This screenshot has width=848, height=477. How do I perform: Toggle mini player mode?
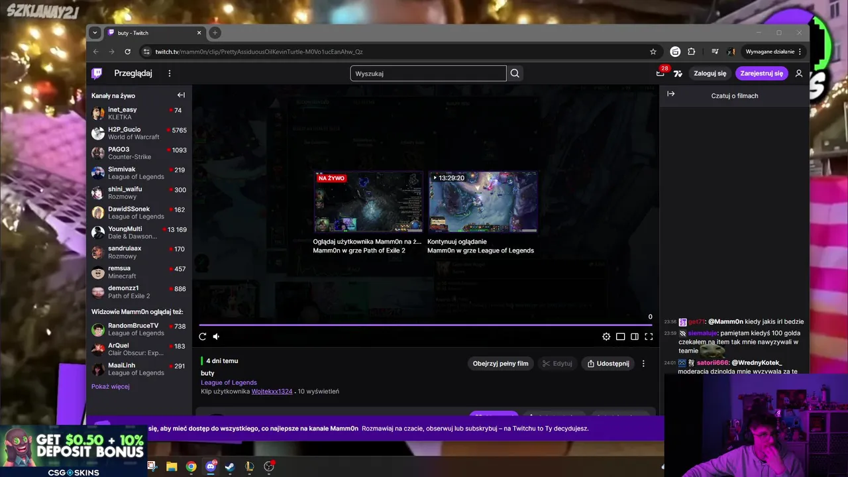(x=620, y=337)
